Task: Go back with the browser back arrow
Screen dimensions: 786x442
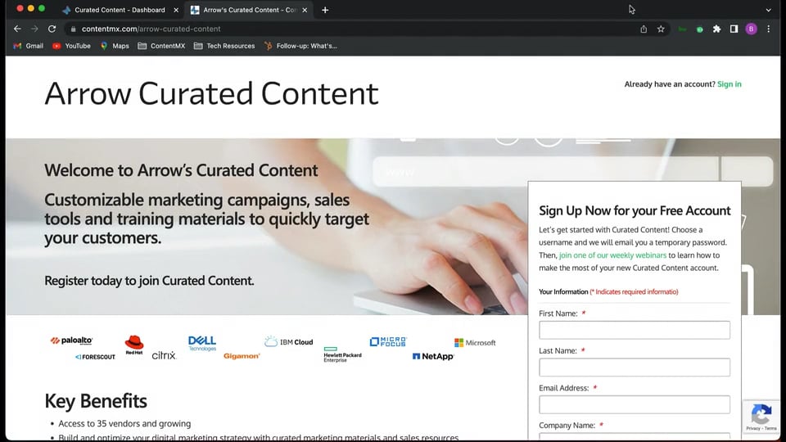Action: 17,29
